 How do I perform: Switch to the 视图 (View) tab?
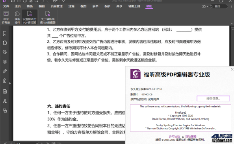83,6
